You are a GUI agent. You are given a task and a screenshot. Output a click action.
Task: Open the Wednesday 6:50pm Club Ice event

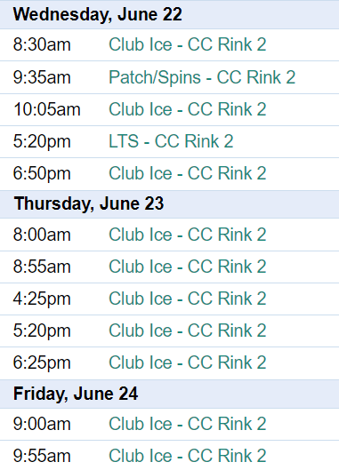coord(188,173)
